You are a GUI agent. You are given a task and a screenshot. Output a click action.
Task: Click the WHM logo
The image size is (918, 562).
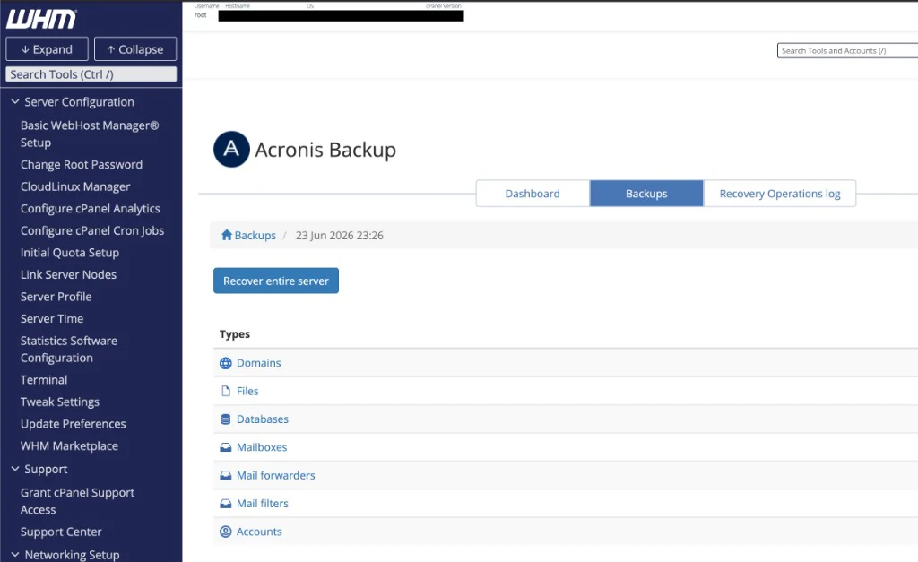coord(41,19)
